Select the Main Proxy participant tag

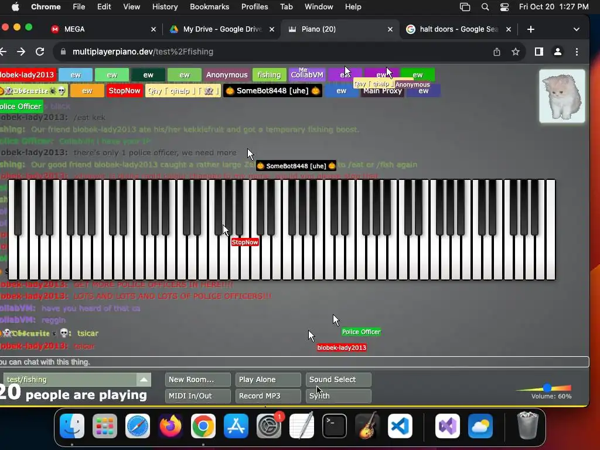(x=383, y=91)
